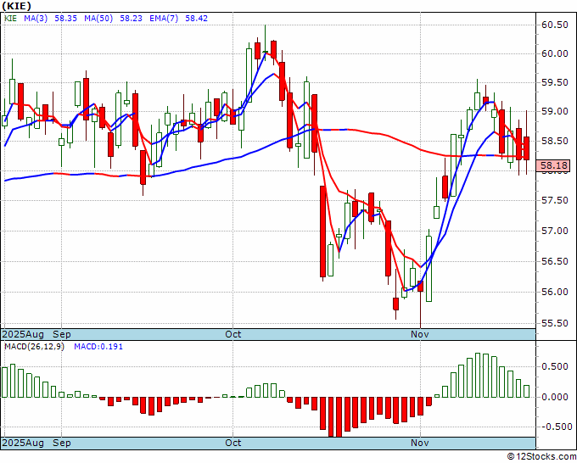Click the tallest green MACD histogram bar
The width and height of the screenshot is (577, 463).
pos(478,376)
